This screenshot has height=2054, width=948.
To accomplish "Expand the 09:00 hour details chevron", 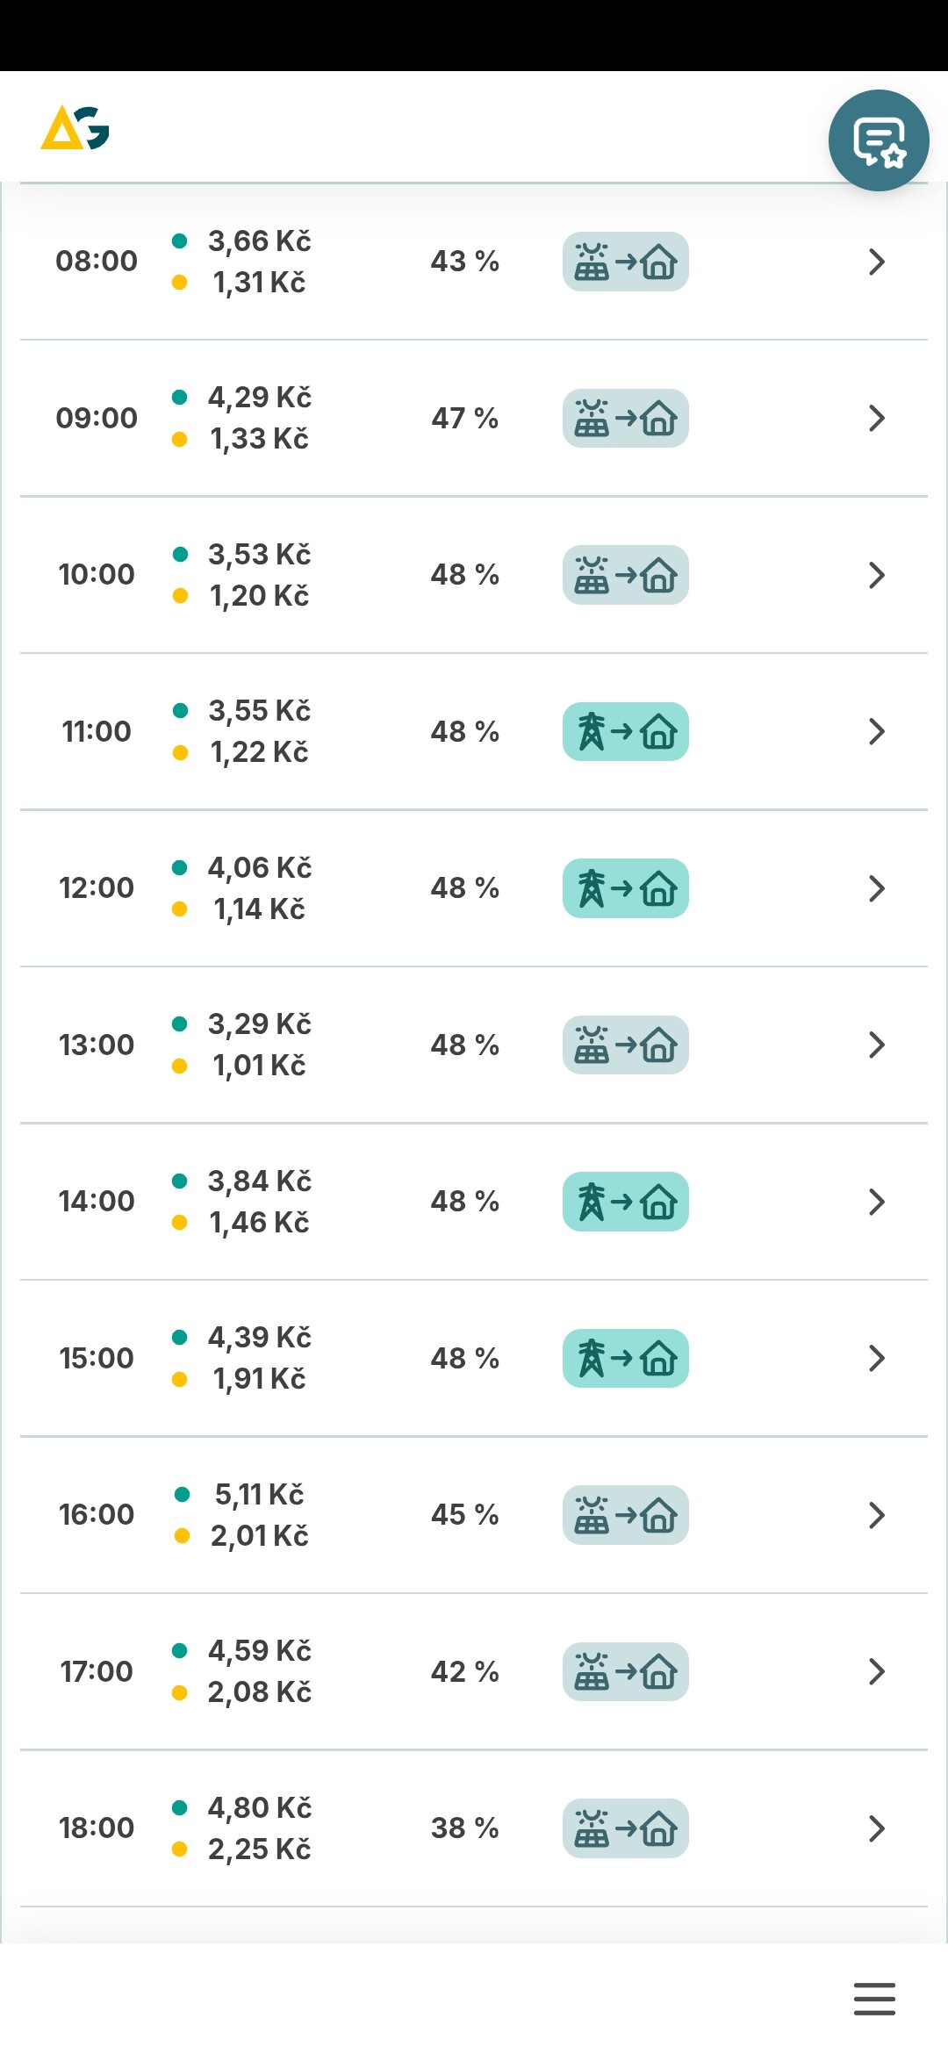I will (x=876, y=418).
